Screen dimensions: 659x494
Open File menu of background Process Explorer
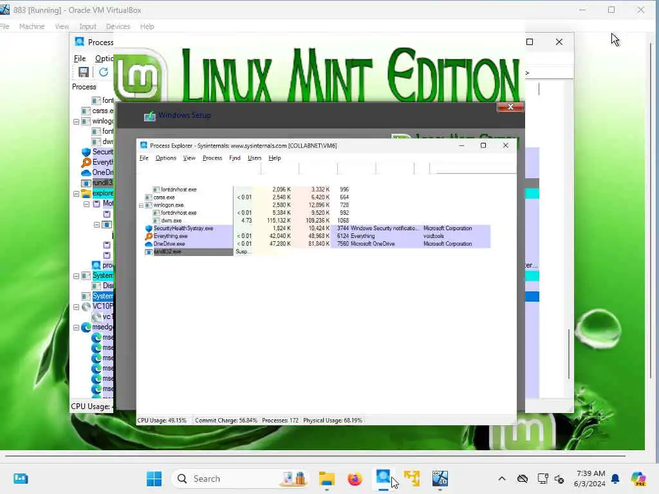(x=79, y=59)
